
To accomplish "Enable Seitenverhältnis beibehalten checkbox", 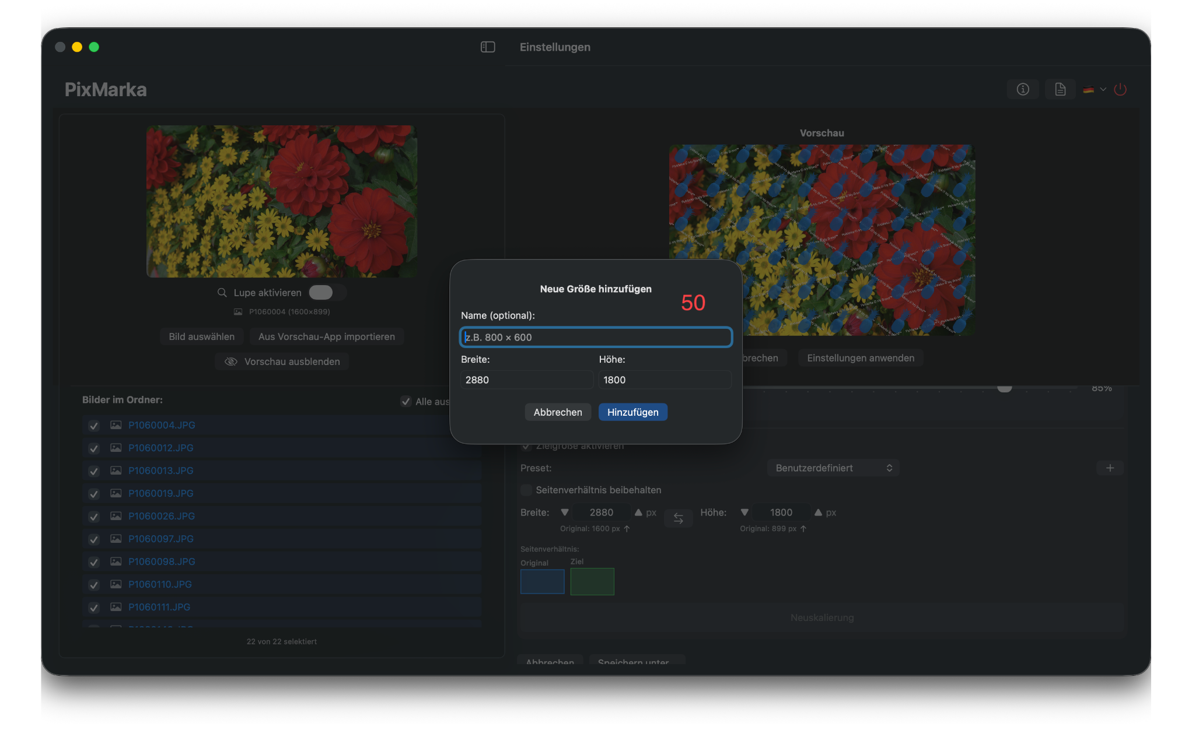I will click(x=526, y=490).
